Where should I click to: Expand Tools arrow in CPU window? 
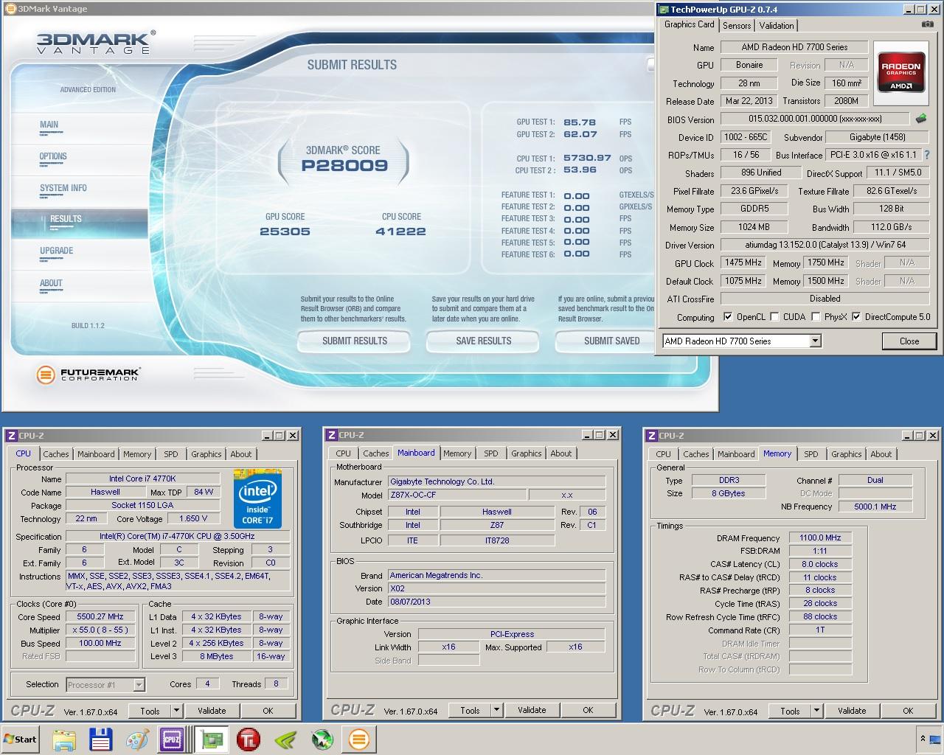[176, 711]
